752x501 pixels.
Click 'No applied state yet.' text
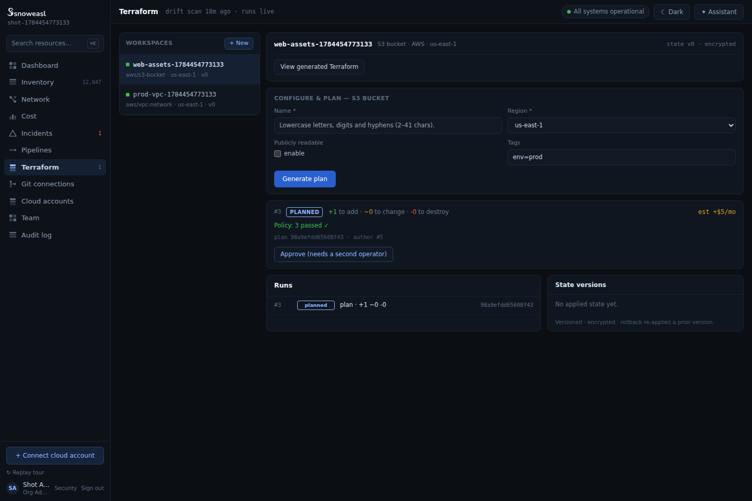pos(586,304)
